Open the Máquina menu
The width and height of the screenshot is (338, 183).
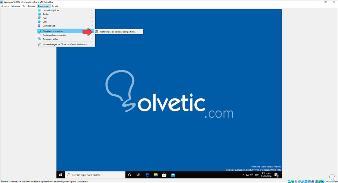[x=15, y=6]
